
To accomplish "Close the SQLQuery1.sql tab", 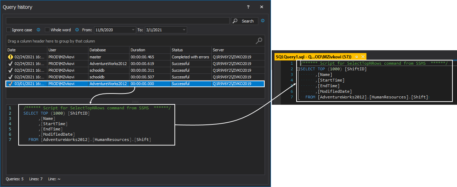I will (363, 57).
